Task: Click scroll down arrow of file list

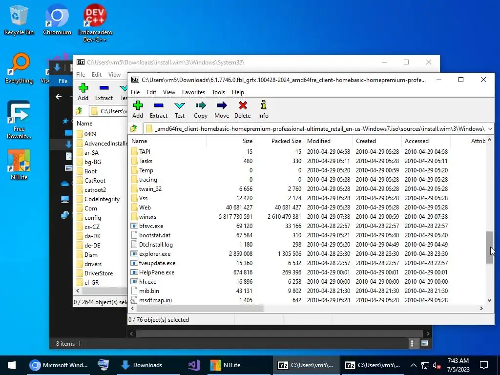Action: pyautogui.click(x=489, y=300)
